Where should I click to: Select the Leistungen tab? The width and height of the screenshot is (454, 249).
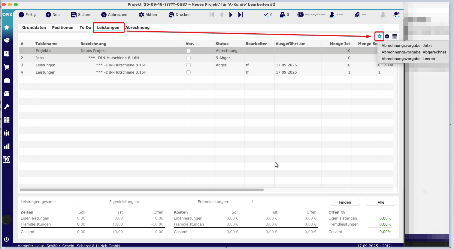point(108,28)
